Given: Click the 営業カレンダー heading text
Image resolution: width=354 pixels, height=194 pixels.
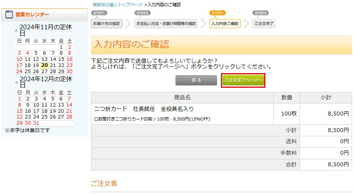Looking at the screenshot, I should 32,14.
